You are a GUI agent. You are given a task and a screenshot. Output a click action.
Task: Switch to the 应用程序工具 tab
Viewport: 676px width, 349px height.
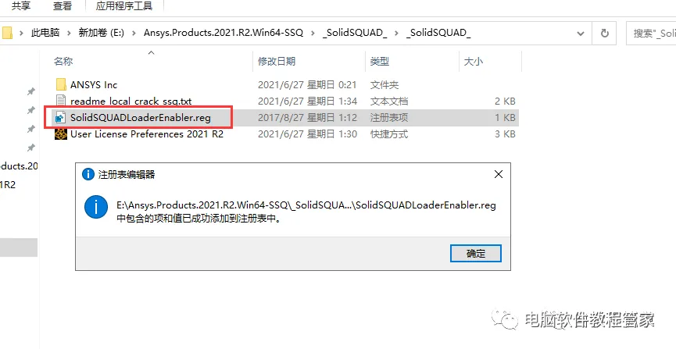coord(124,6)
